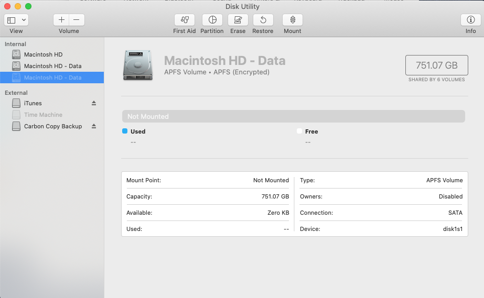This screenshot has height=298, width=484.
Task: Remove volume with minus button
Action: pos(77,20)
